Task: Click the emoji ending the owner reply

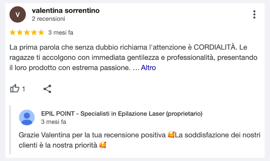Action: pos(103,145)
